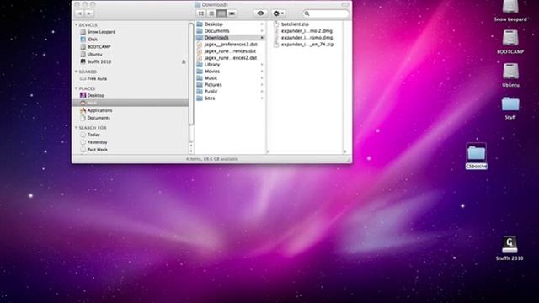Select expander_i...romo.dmg file
The image size is (539, 303).
(x=303, y=37)
